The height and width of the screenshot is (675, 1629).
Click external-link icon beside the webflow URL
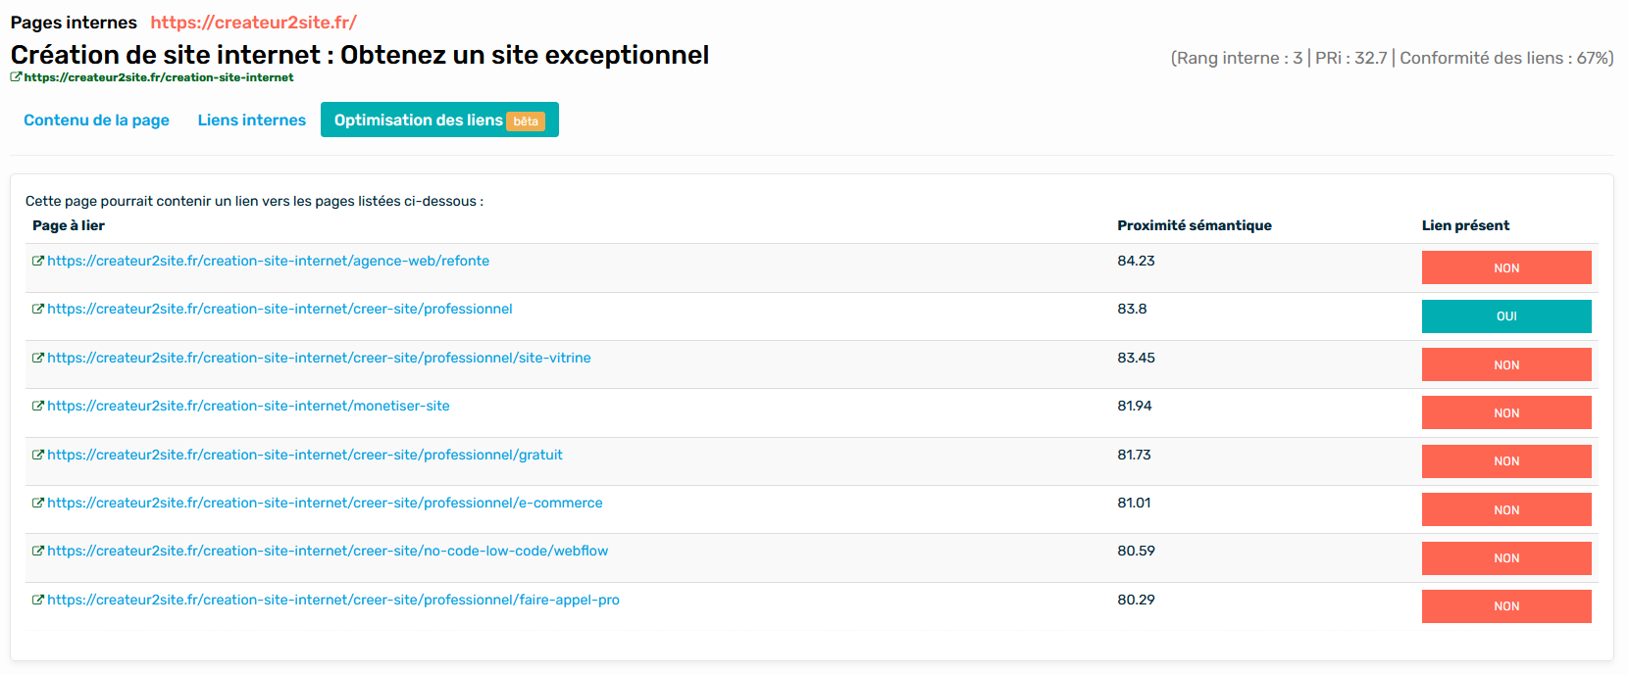38,552
